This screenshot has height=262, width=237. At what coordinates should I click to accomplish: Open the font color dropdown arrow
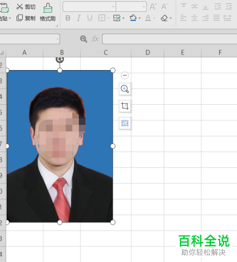point(154,18)
